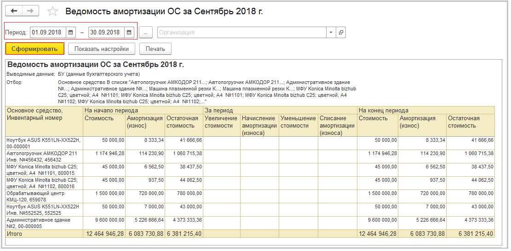
Task: Select row Ноутбук ASUS K551LN-XX522H, 00-000001
Action: [x=250, y=143]
